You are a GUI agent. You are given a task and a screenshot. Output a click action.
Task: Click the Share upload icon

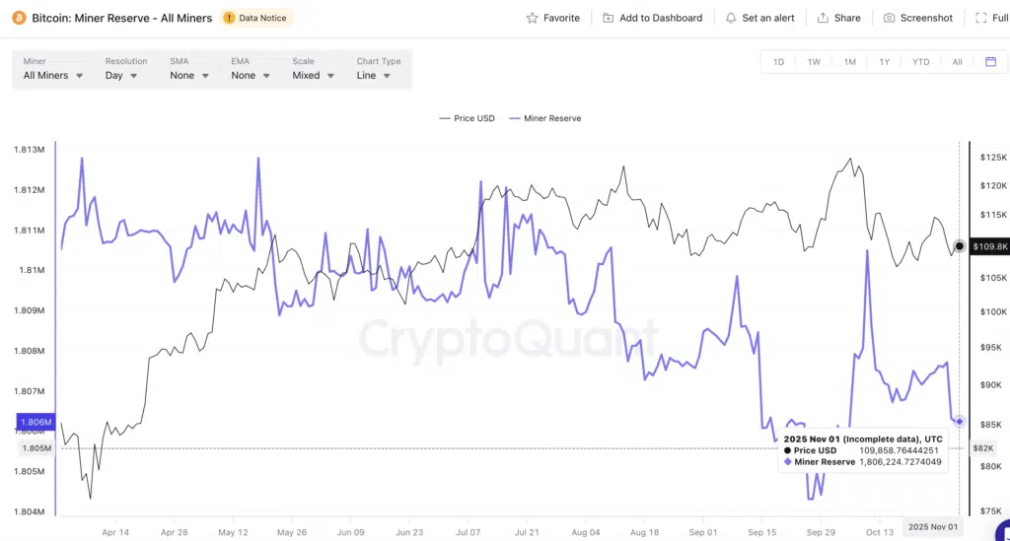point(821,18)
